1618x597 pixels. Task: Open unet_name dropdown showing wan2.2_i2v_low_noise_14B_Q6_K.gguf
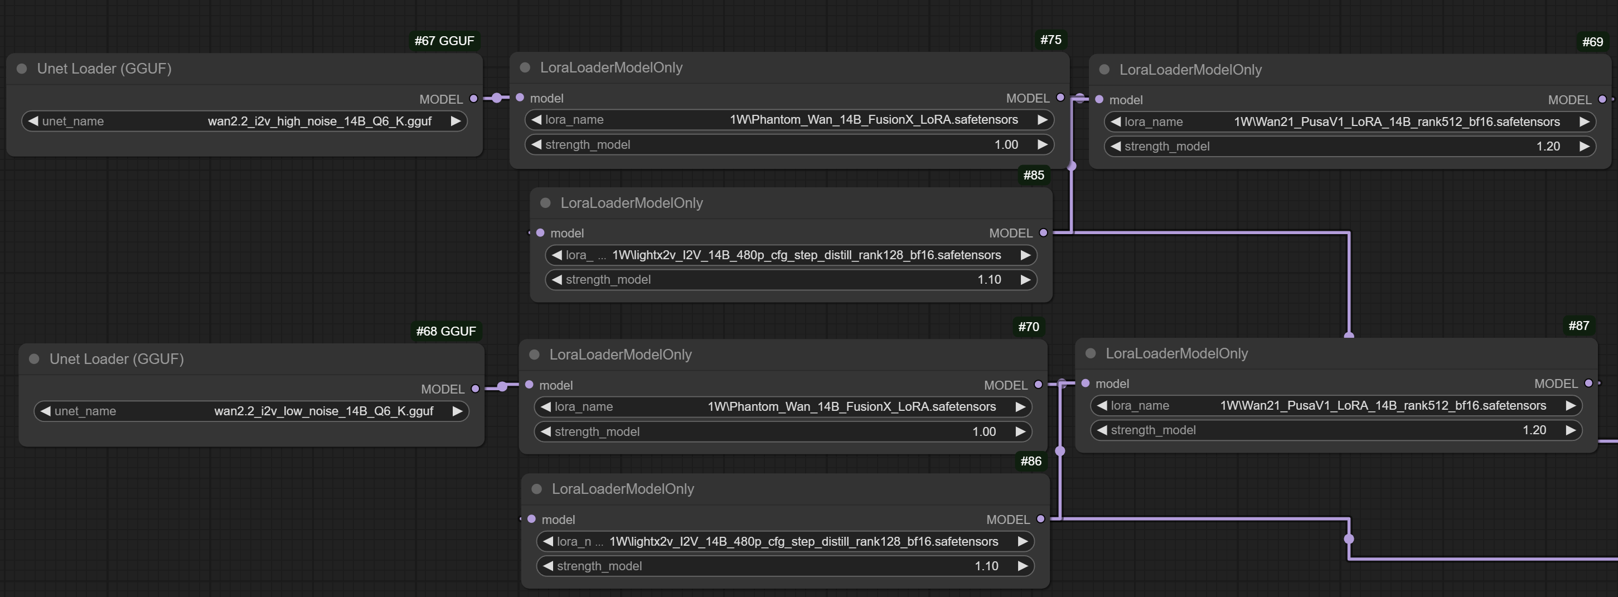click(251, 411)
